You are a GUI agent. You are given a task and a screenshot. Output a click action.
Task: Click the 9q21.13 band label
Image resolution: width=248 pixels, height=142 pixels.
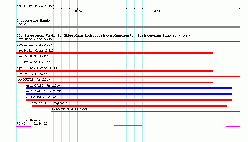point(23,24)
